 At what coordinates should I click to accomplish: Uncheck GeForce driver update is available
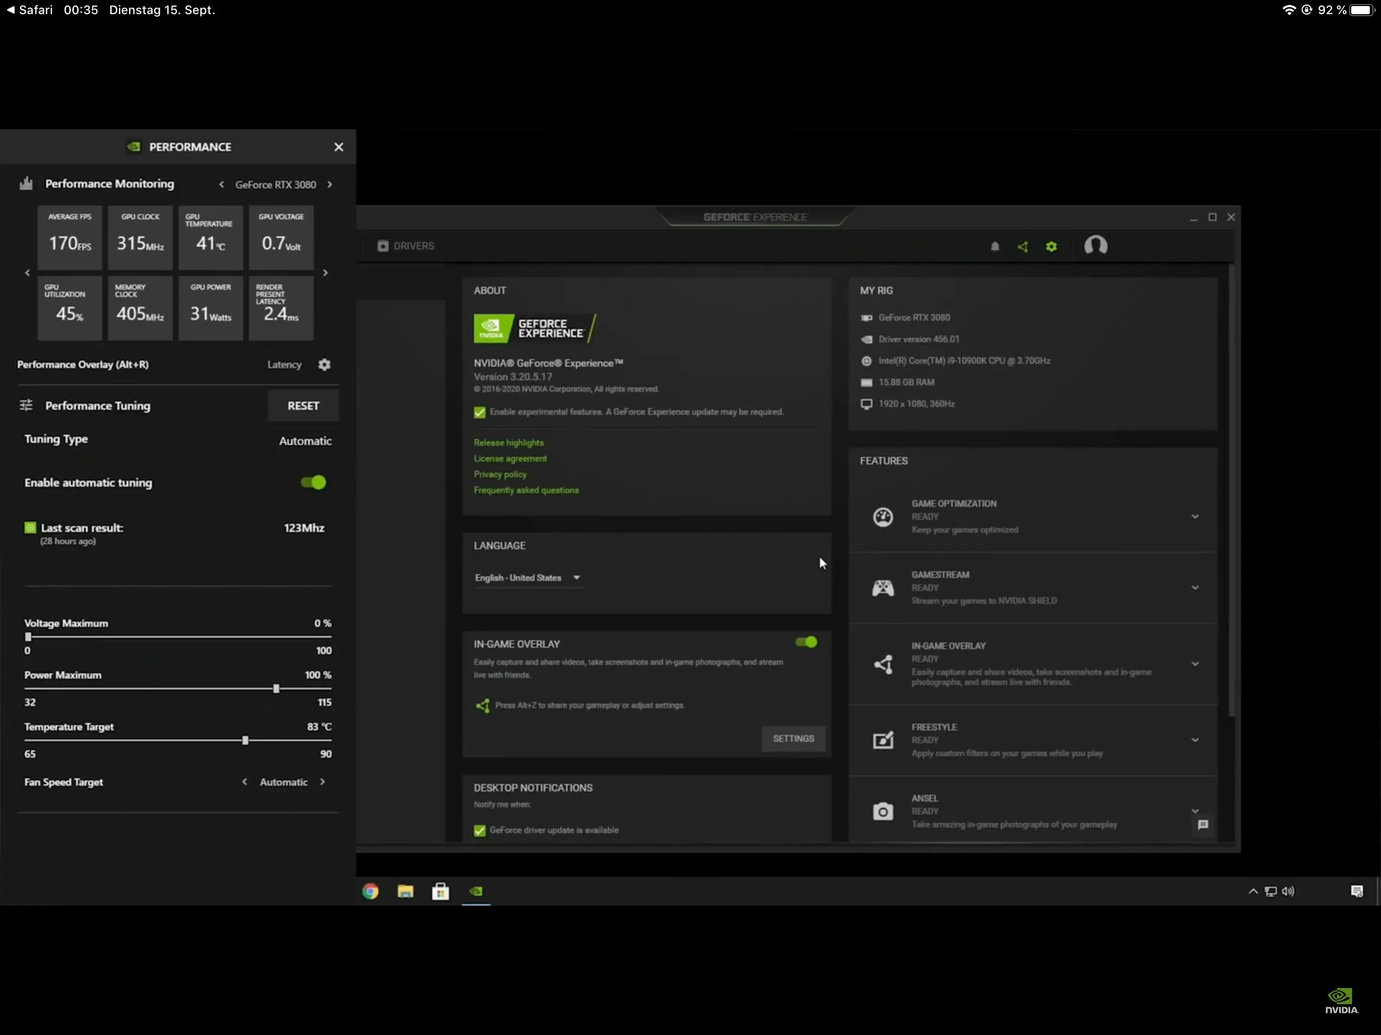pos(480,830)
